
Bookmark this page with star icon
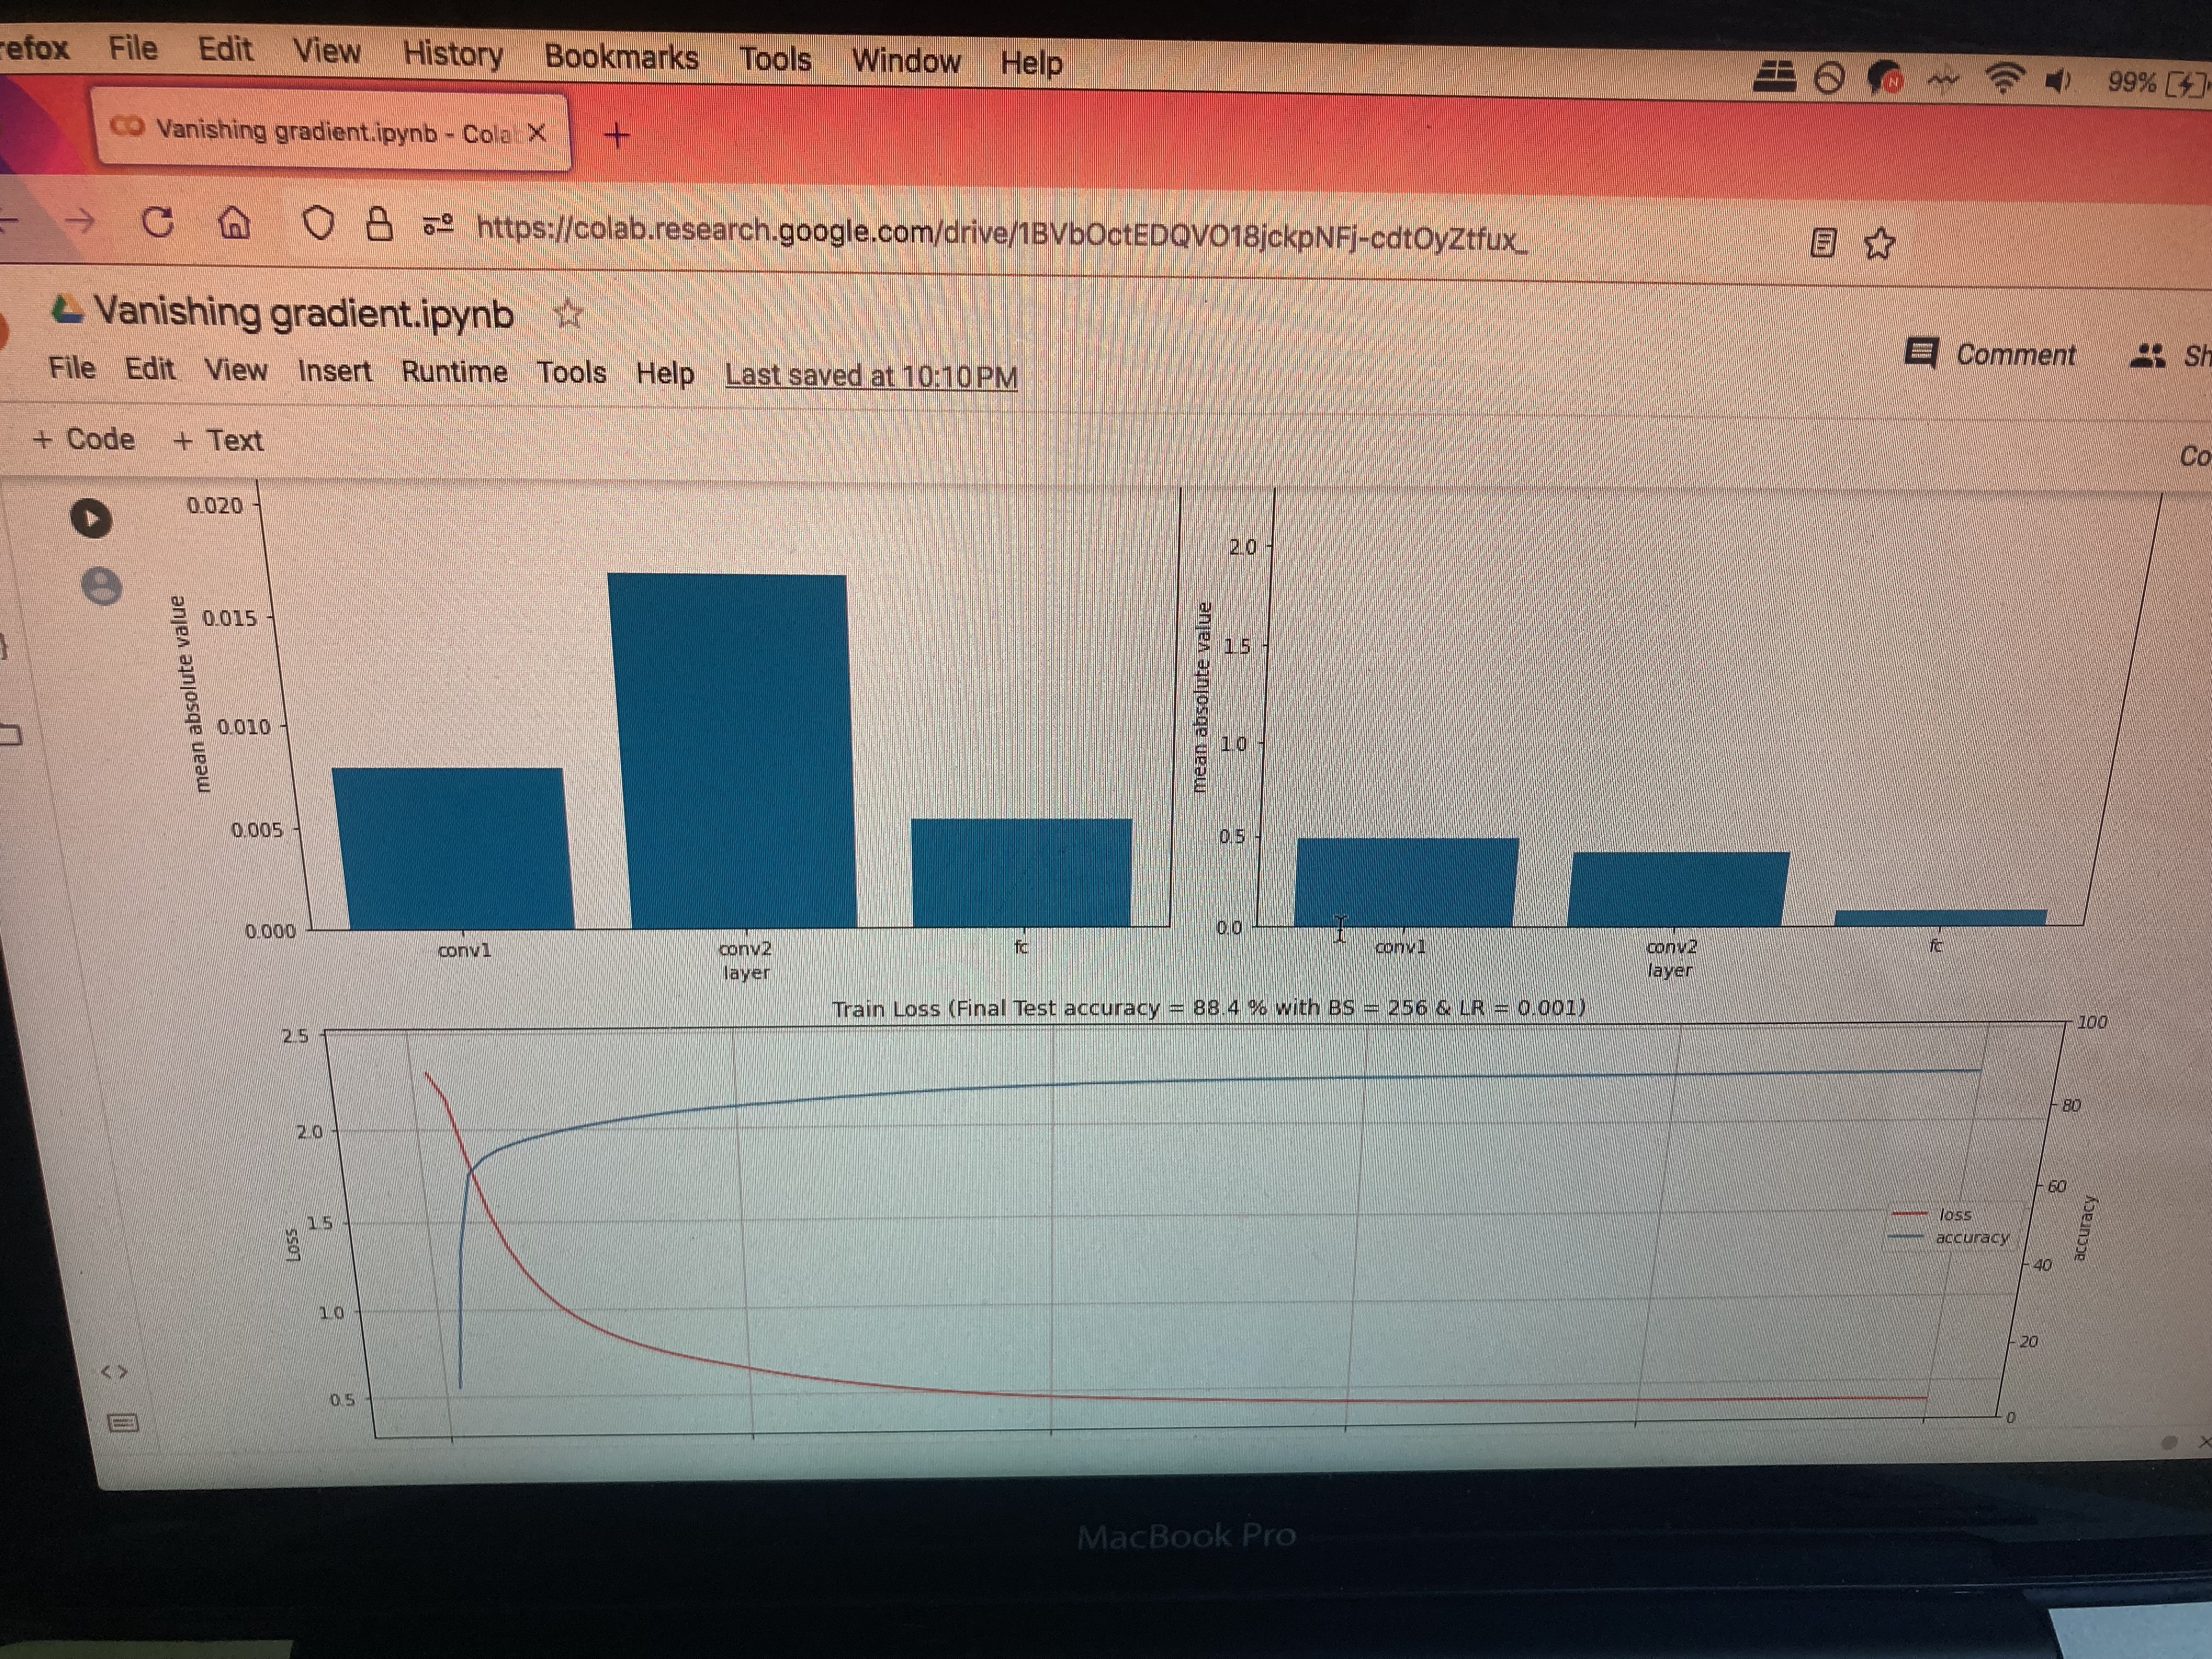[x=1879, y=243]
